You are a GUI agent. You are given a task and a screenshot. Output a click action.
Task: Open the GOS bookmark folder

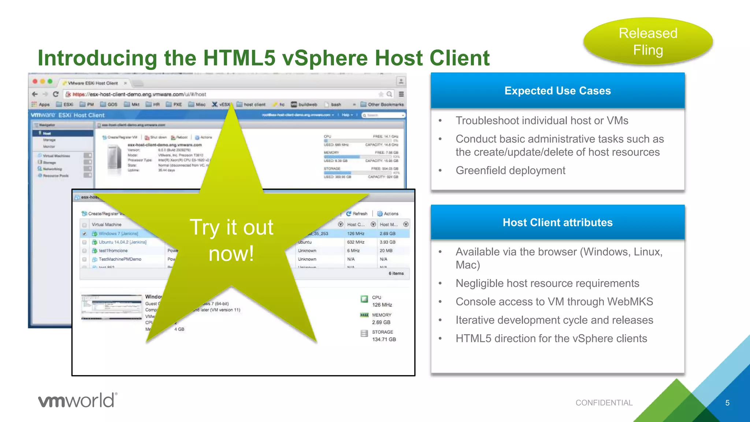coord(109,104)
